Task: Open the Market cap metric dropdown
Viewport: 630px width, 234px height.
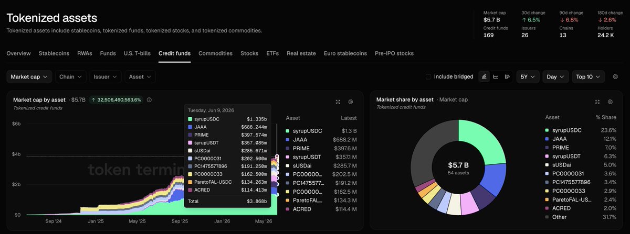Action: [x=29, y=76]
